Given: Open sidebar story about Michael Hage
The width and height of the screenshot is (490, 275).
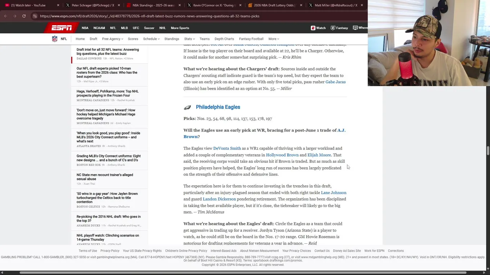Looking at the screenshot, I should click(106, 114).
